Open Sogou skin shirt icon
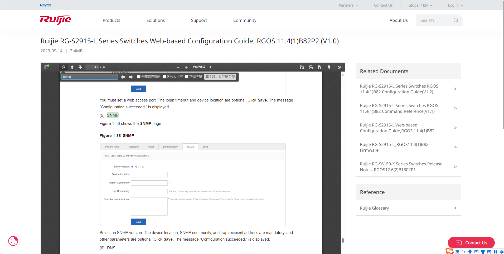This screenshot has height=254, width=504. pos(483,252)
